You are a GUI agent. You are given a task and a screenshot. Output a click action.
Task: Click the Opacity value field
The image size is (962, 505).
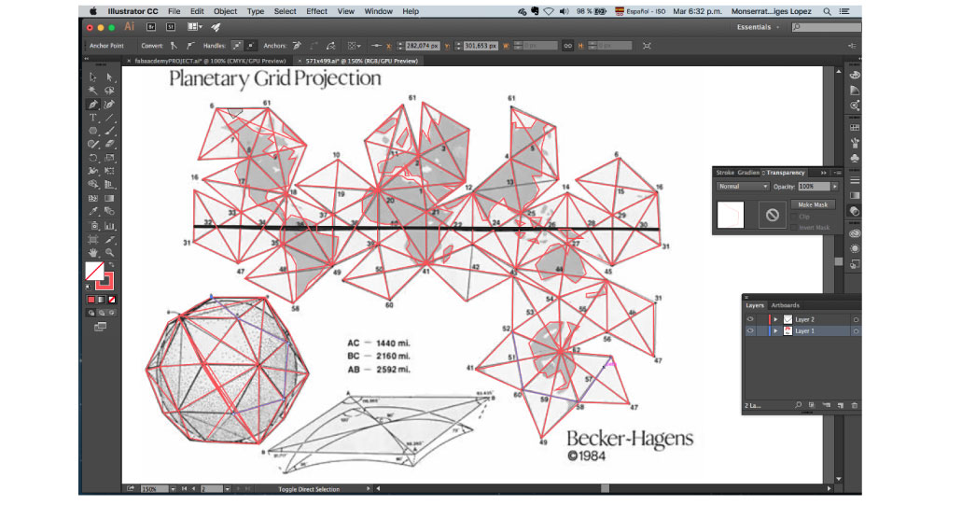pyautogui.click(x=814, y=186)
